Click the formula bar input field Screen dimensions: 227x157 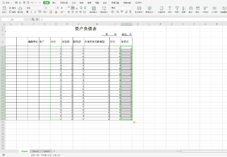130,19
